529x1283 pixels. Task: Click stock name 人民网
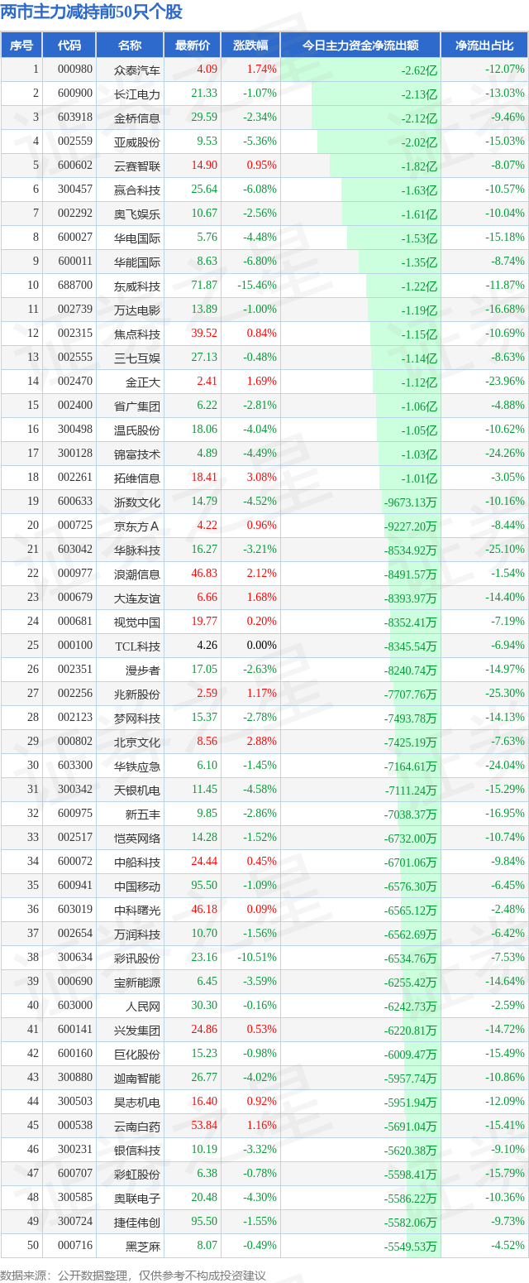click(142, 1006)
